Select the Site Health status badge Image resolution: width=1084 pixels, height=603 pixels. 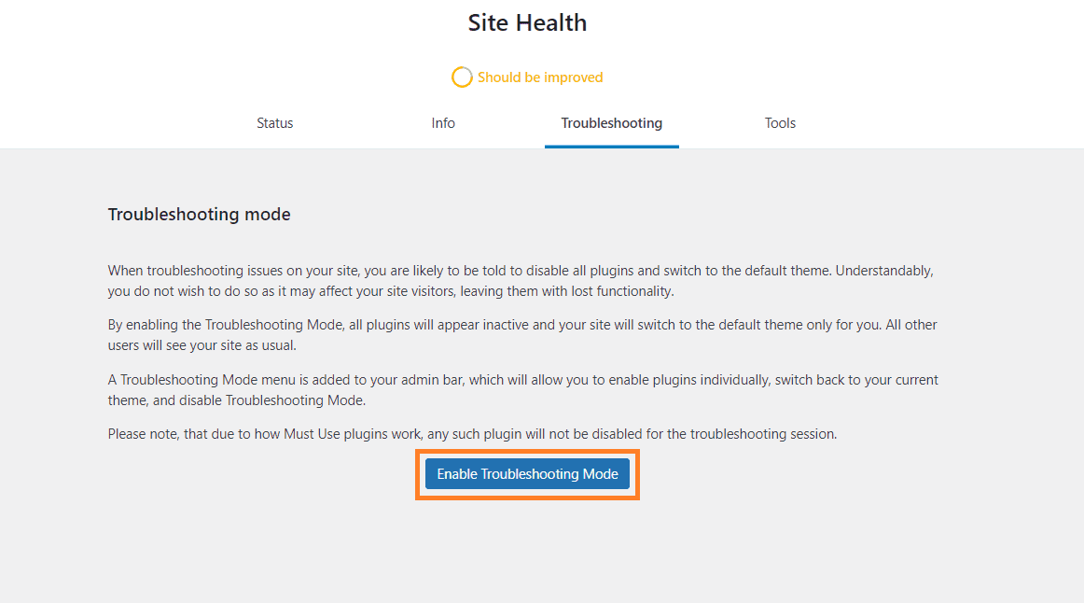[x=527, y=77]
